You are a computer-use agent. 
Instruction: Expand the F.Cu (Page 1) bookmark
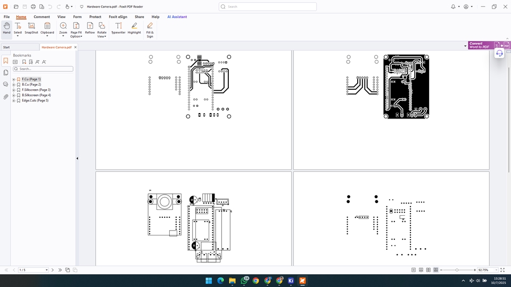click(13, 79)
